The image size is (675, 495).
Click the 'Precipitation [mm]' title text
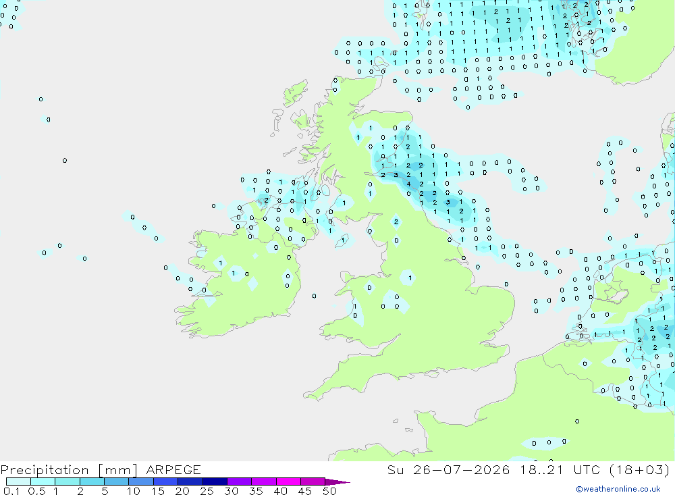click(69, 470)
